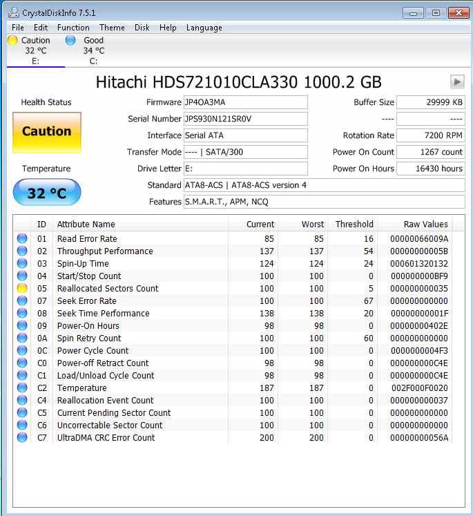Click the Raw Values column header
473x516 pixels.
415,224
